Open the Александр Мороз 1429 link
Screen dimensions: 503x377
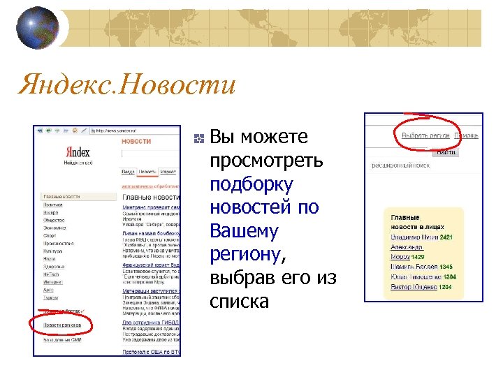point(407,252)
